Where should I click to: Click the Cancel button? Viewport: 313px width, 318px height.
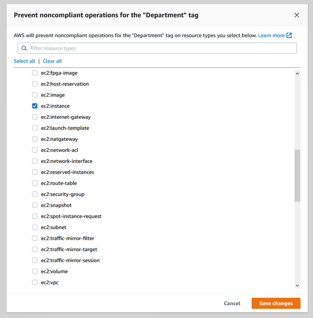[232, 303]
